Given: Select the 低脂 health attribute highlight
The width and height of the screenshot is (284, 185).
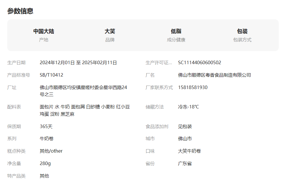Looking at the screenshot, I should pos(176,31).
